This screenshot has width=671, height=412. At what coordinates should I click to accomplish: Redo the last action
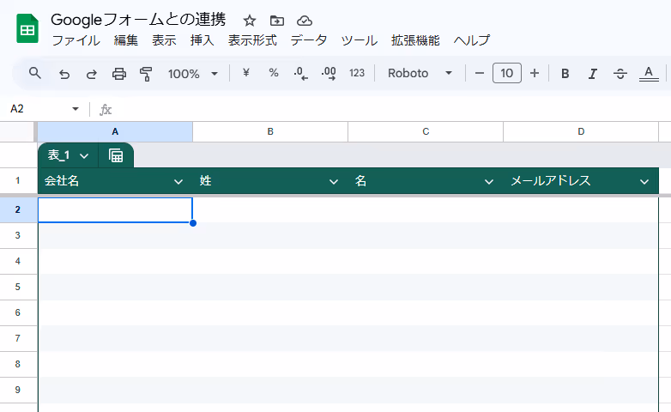click(x=92, y=74)
